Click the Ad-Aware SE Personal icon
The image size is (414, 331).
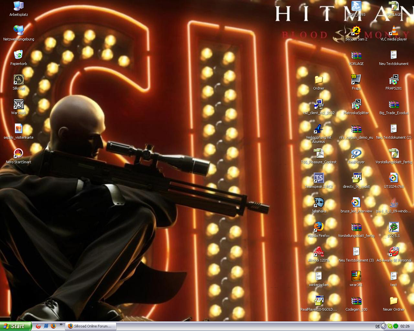[394, 252]
